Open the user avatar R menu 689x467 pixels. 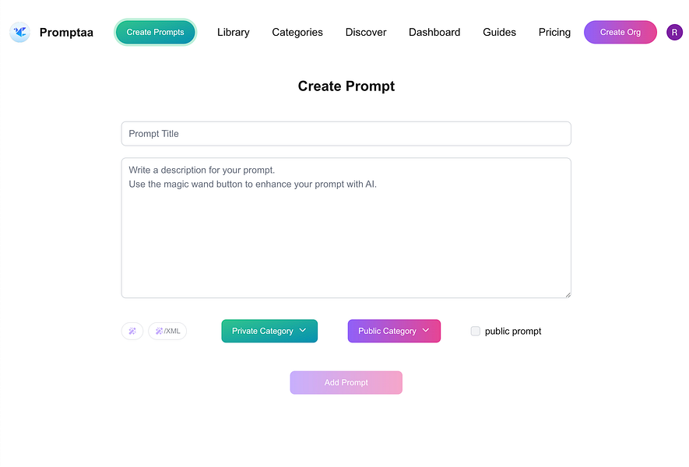pos(674,32)
